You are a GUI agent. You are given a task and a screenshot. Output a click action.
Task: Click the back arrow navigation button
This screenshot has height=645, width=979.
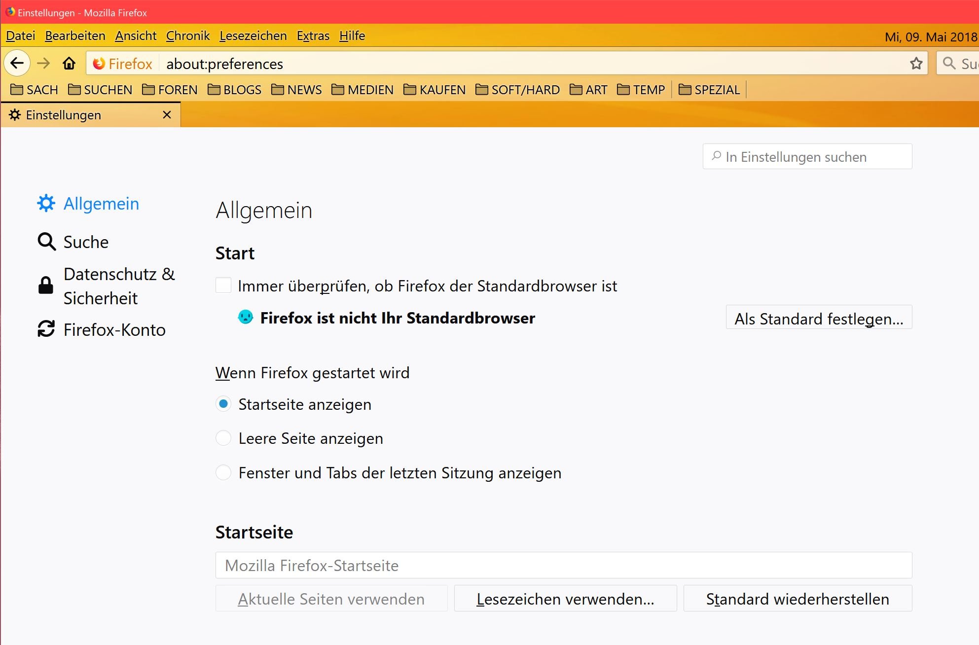pos(17,63)
